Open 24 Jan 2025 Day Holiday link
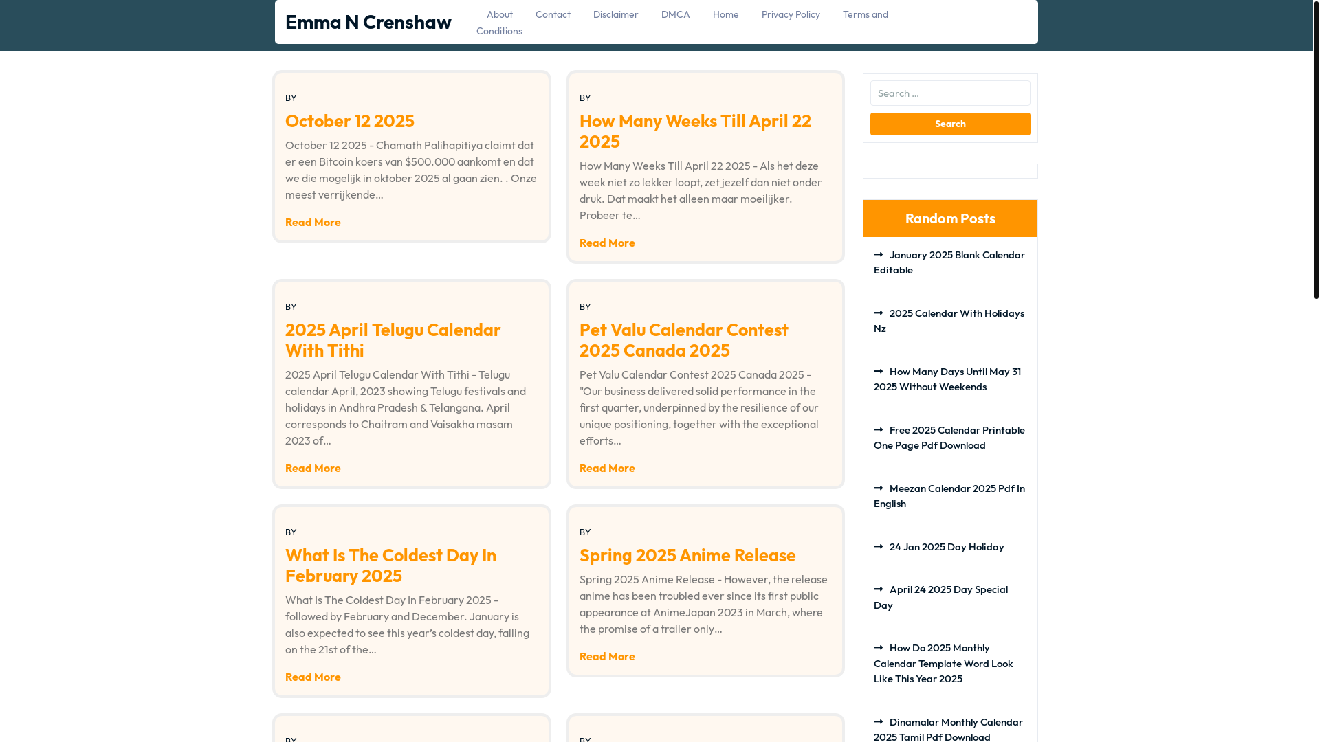Image resolution: width=1320 pixels, height=742 pixels. 946,547
